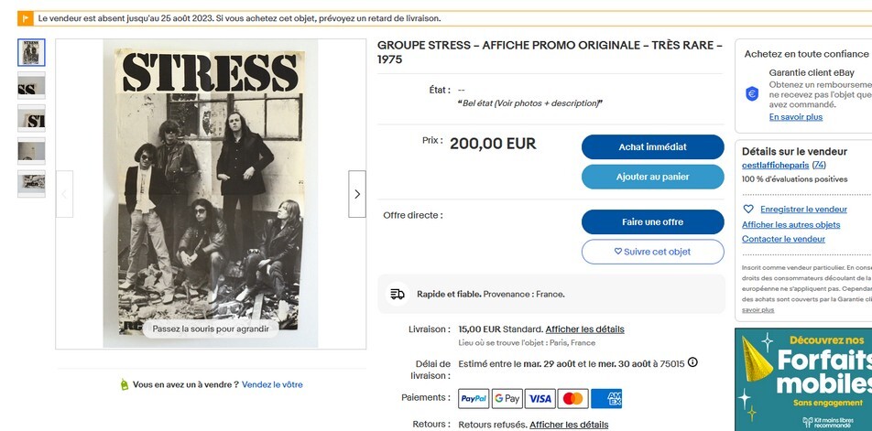This screenshot has height=431, width=872.
Task: Click the delivery estimate info icon
Action: pos(692,362)
